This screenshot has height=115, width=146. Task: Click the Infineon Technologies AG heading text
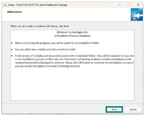click(x=72, y=32)
